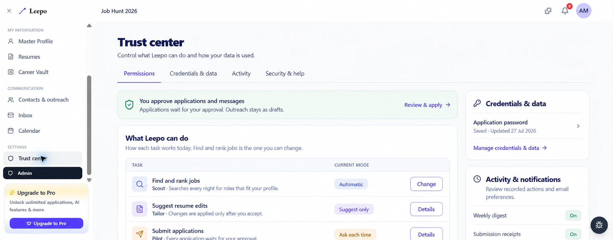Click the arrow icon after Review & apply
The width and height of the screenshot is (613, 240).
coord(448,105)
